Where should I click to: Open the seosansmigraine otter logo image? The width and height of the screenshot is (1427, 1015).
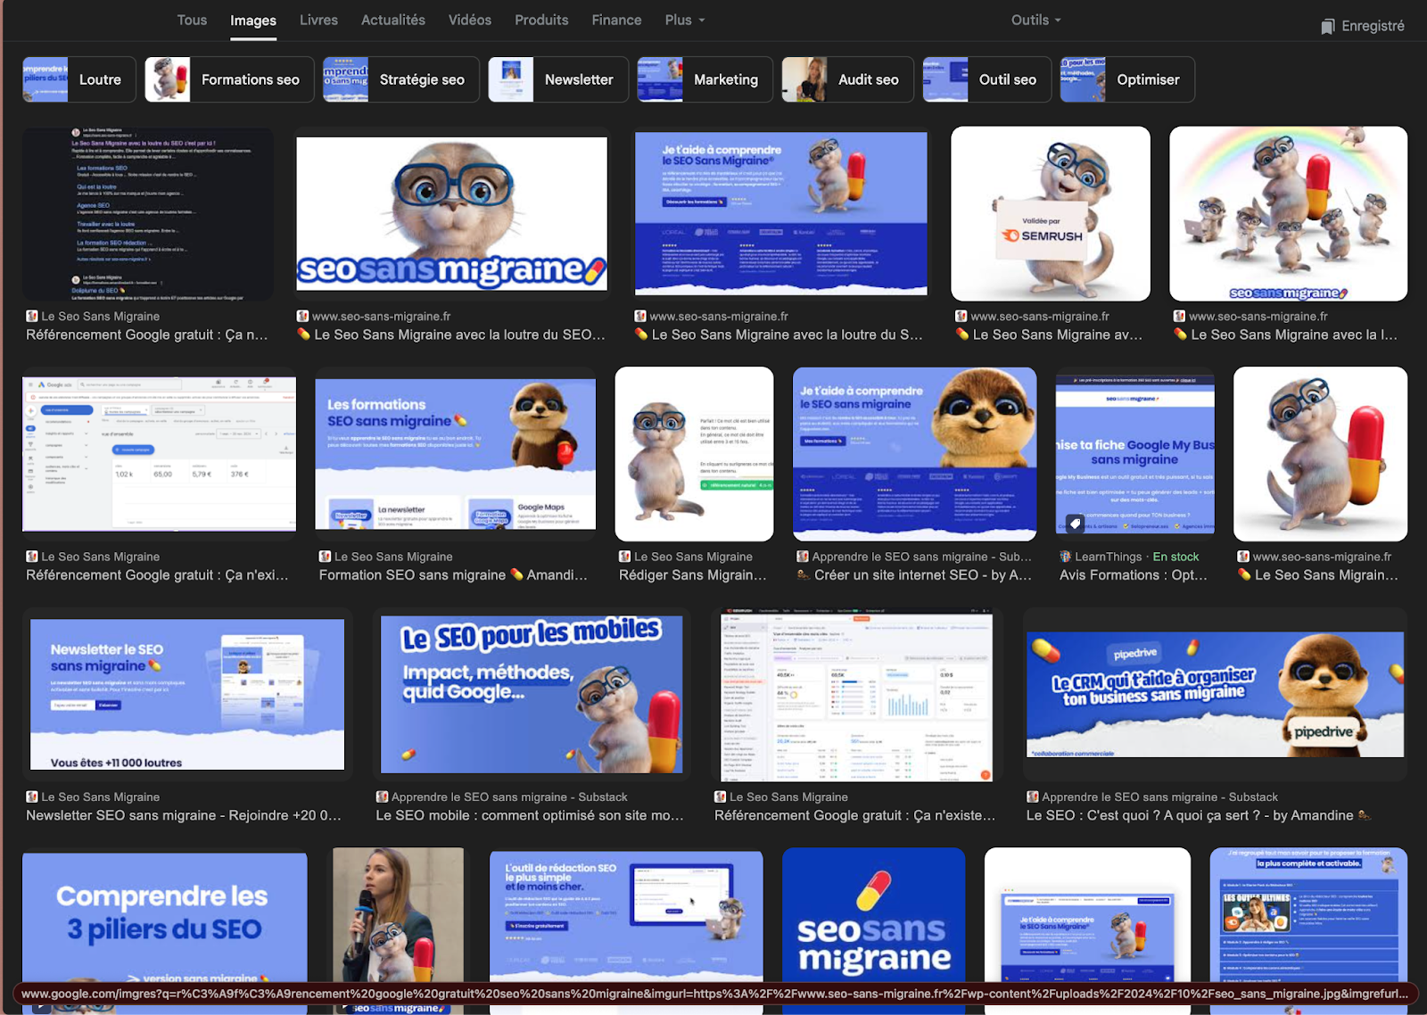point(451,213)
